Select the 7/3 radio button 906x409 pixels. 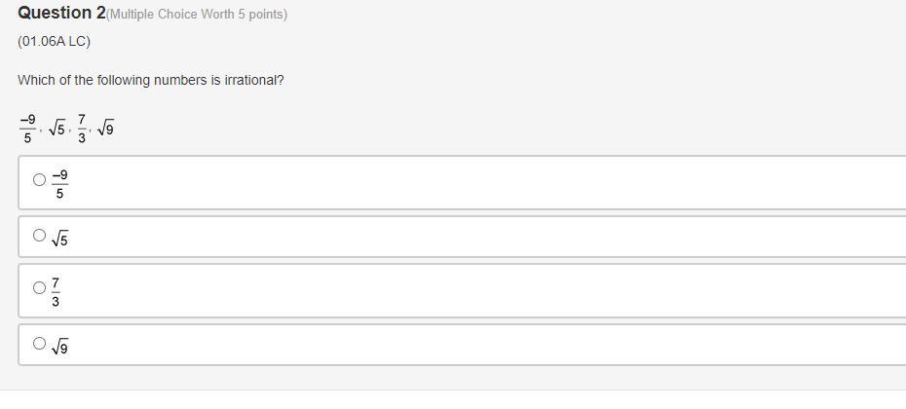pyautogui.click(x=39, y=287)
